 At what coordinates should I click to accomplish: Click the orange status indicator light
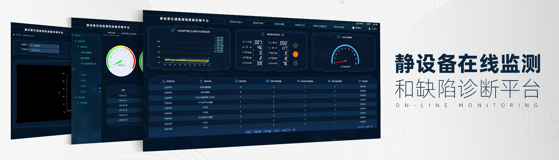coord(295,54)
